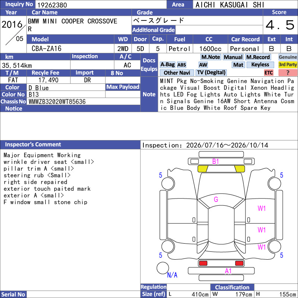Screen dimensions: 298x298
Task: Select the G mark on windshield
Action: point(216,199)
